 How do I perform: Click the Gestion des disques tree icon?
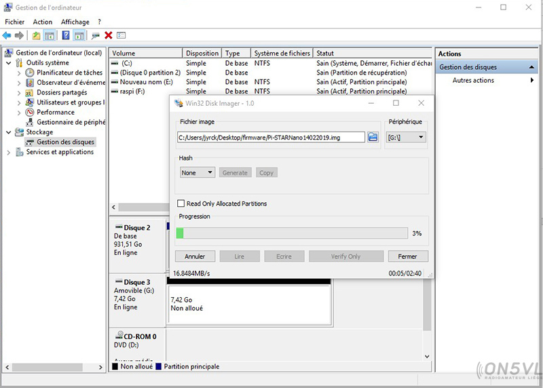point(30,142)
